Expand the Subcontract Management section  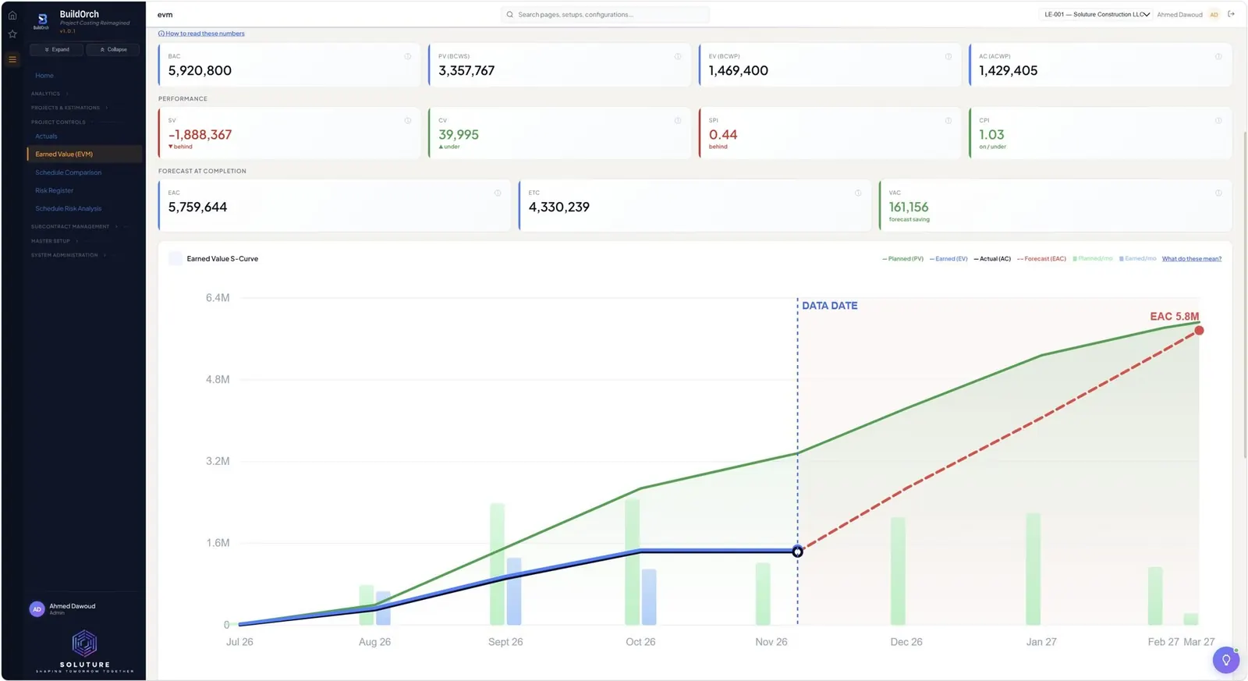click(75, 227)
